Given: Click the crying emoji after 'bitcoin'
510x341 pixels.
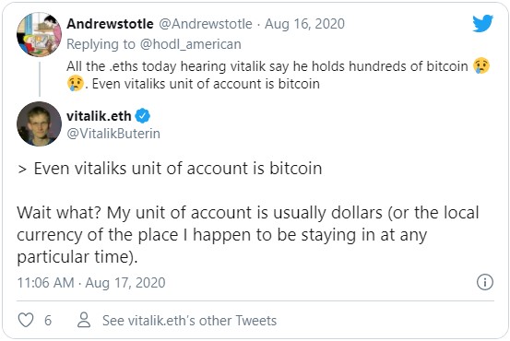Looking at the screenshot, I should click(481, 65).
